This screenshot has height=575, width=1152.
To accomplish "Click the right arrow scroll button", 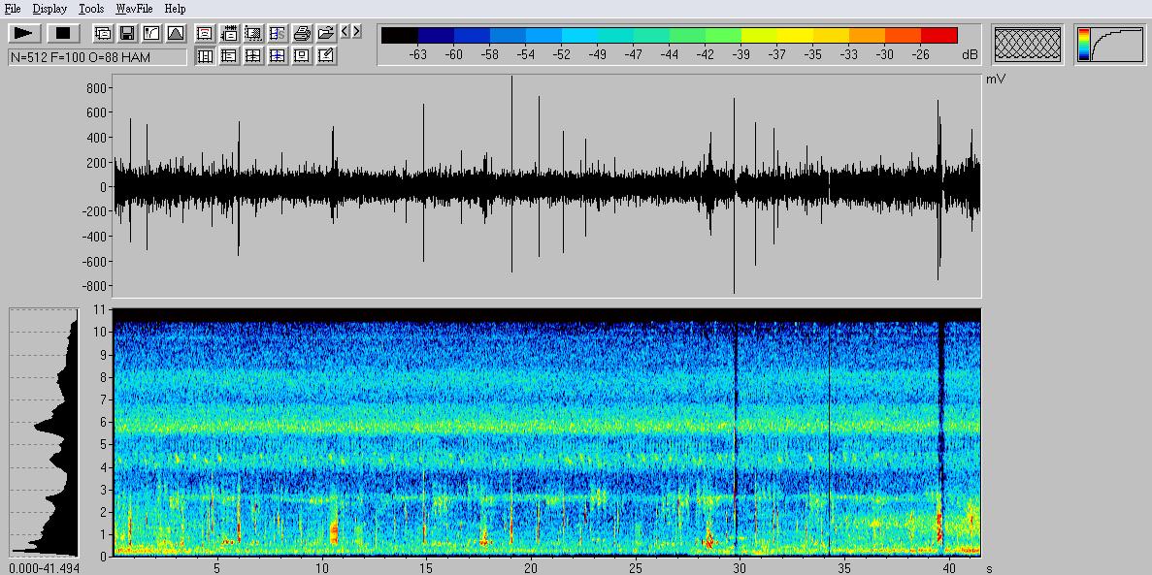I will [x=356, y=32].
